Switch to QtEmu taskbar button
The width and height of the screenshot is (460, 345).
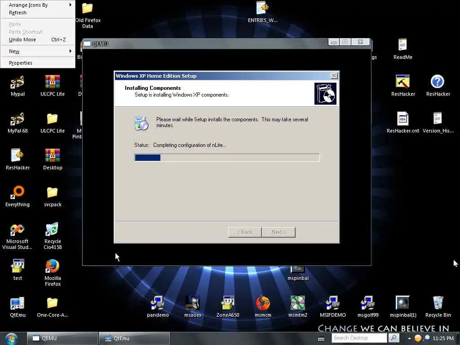point(134,338)
